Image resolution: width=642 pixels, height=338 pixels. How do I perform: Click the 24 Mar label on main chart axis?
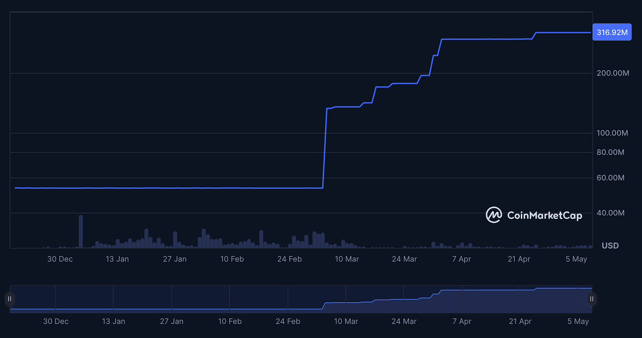point(404,259)
